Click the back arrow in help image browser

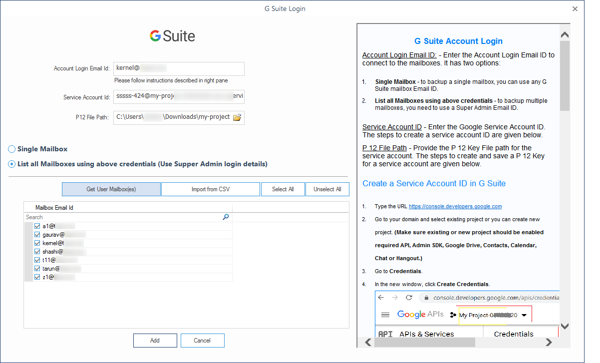pyautogui.click(x=381, y=298)
